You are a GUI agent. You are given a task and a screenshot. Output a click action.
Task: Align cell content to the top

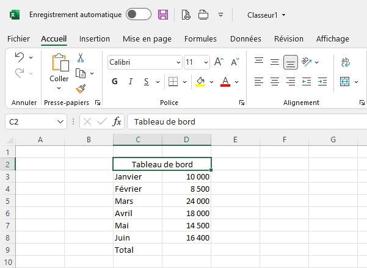pos(259,60)
